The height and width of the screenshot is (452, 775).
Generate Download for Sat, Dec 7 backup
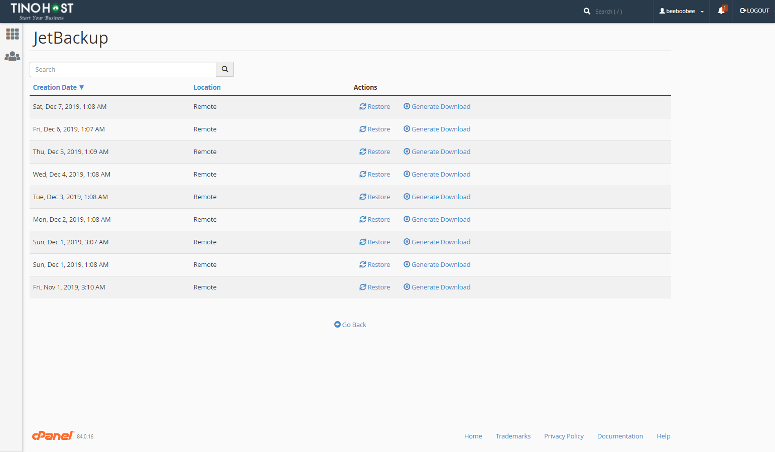point(437,106)
